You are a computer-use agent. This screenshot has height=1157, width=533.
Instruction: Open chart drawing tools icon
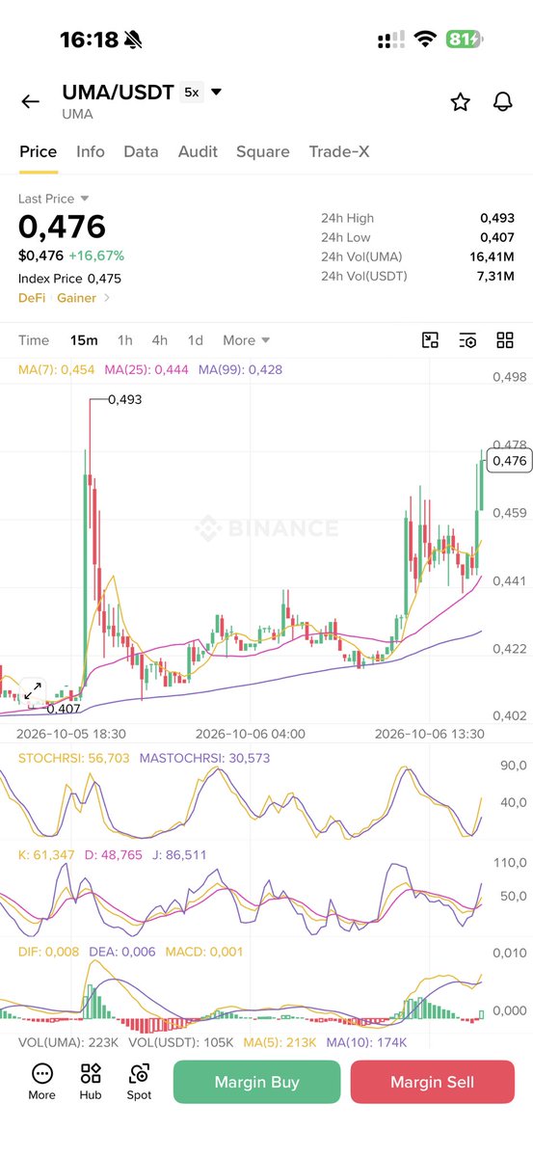(430, 339)
